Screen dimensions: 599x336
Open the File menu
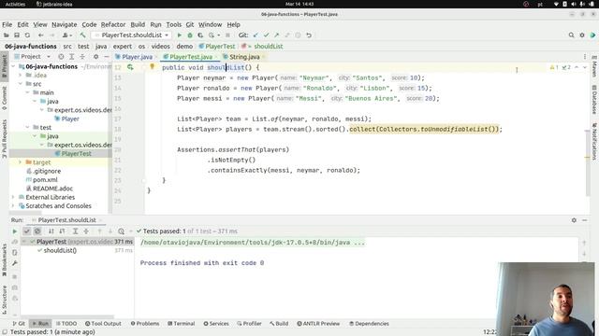click(x=7, y=24)
